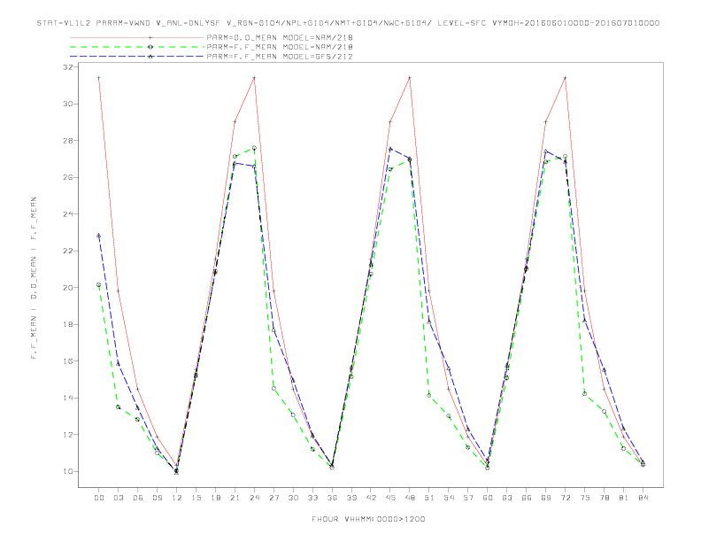Click red line starting marker at hour 00
Image resolution: width=701 pixels, height=542 pixels.
[x=99, y=78]
